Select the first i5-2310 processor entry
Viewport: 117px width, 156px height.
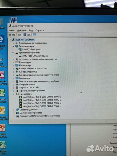tap(42, 97)
